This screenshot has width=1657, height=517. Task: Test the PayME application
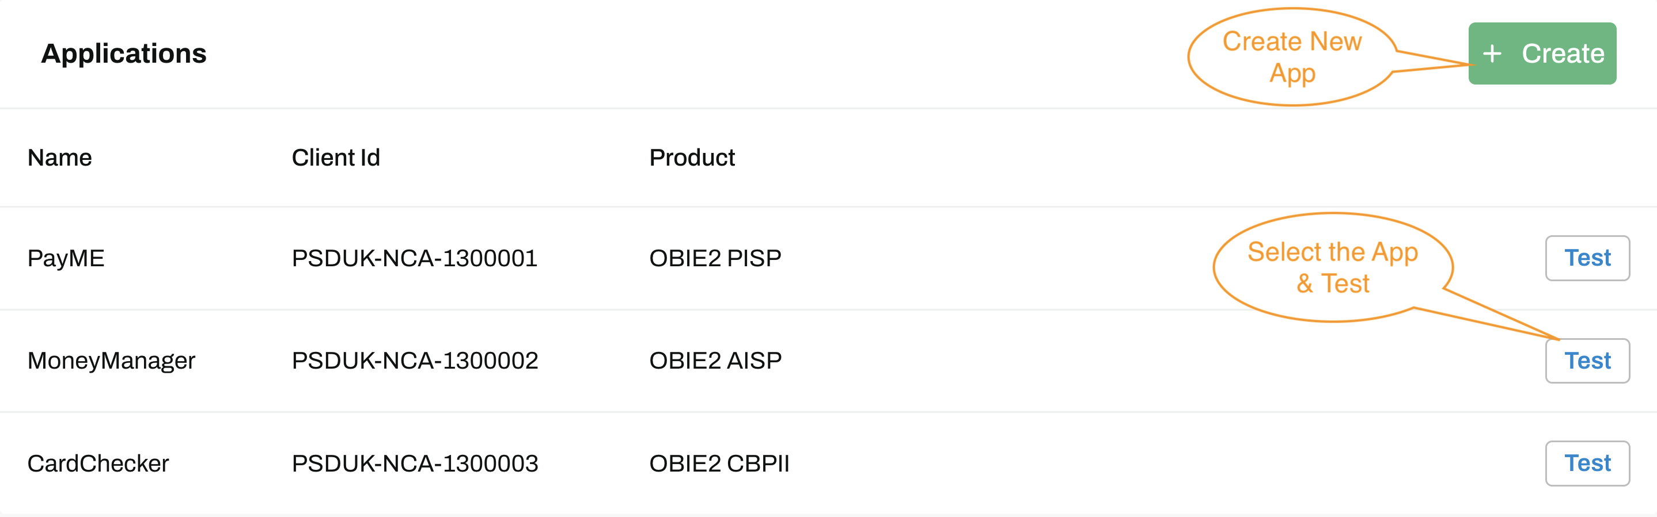coord(1587,258)
